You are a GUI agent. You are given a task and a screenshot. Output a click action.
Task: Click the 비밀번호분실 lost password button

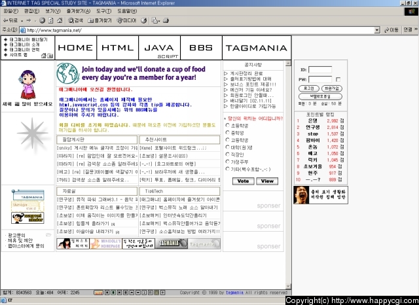click(x=320, y=96)
